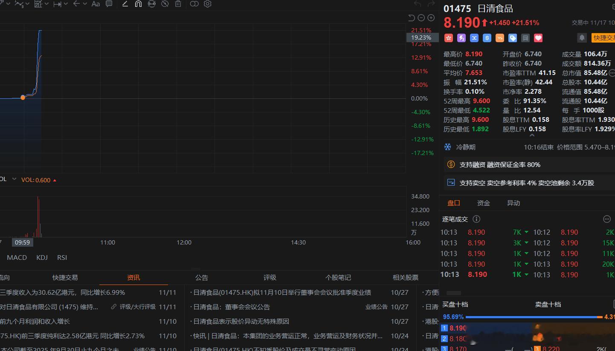615x351 pixels.
Task: Select the text annotation tool (Aa)
Action: point(96,4)
